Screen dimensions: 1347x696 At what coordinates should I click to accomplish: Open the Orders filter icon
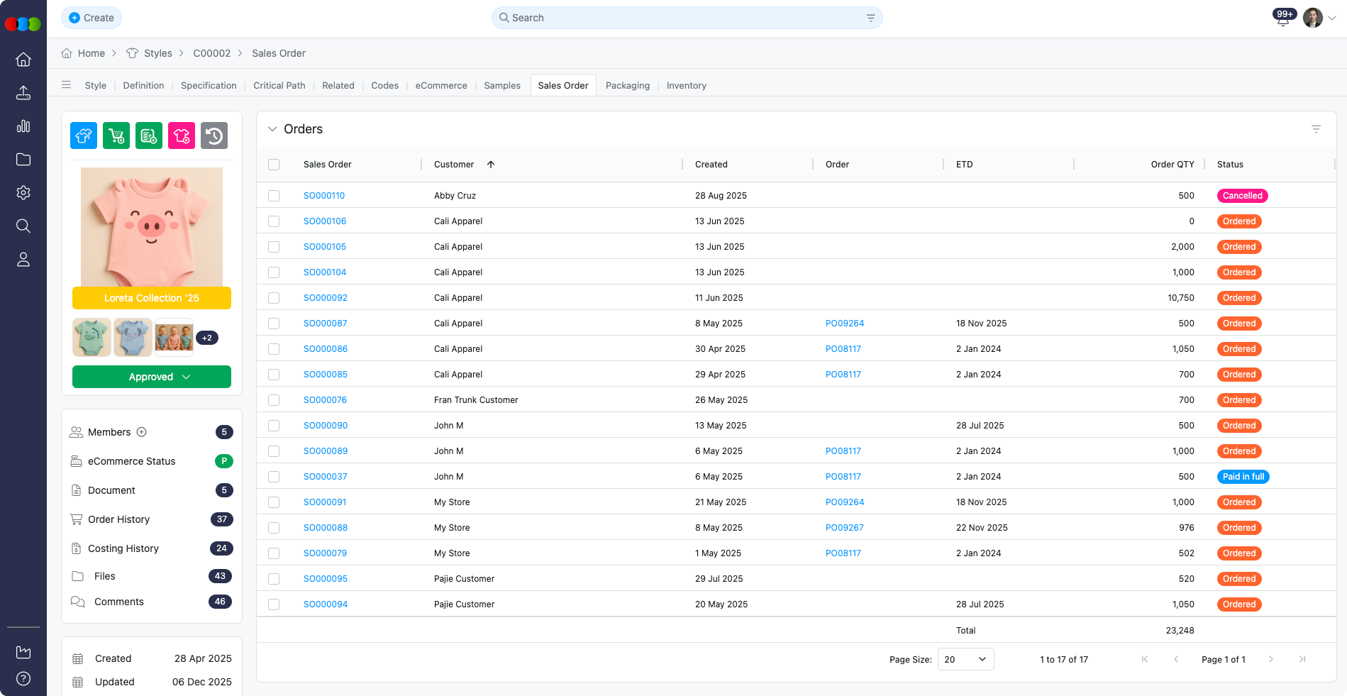(1316, 129)
